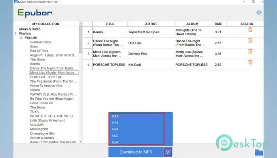Select Villano in the sidebar

click(35, 90)
